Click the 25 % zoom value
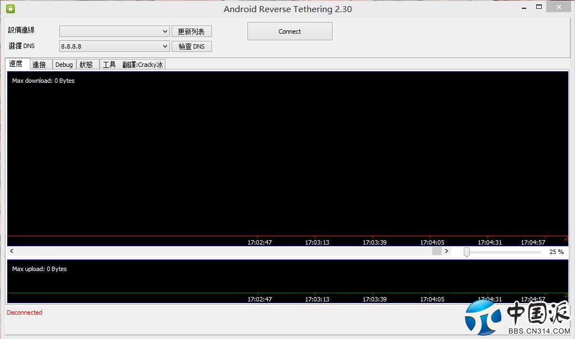575x339 pixels. (556, 252)
